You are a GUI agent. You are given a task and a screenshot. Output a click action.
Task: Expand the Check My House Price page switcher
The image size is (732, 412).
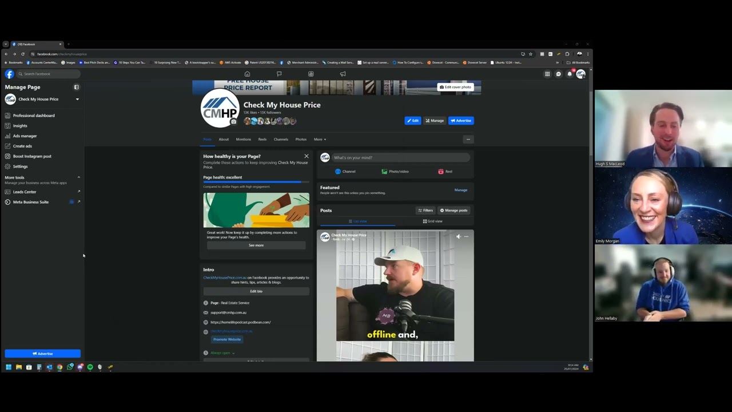pyautogui.click(x=77, y=100)
